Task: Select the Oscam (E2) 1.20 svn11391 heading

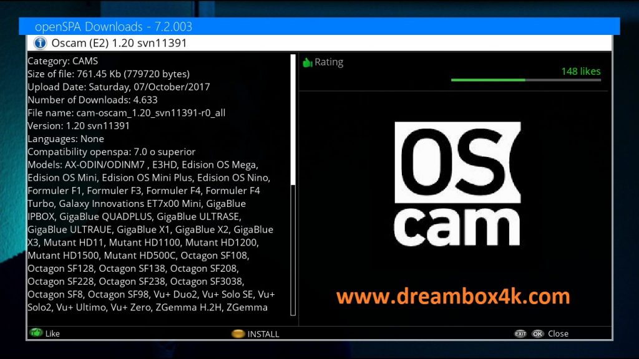Action: coord(119,43)
